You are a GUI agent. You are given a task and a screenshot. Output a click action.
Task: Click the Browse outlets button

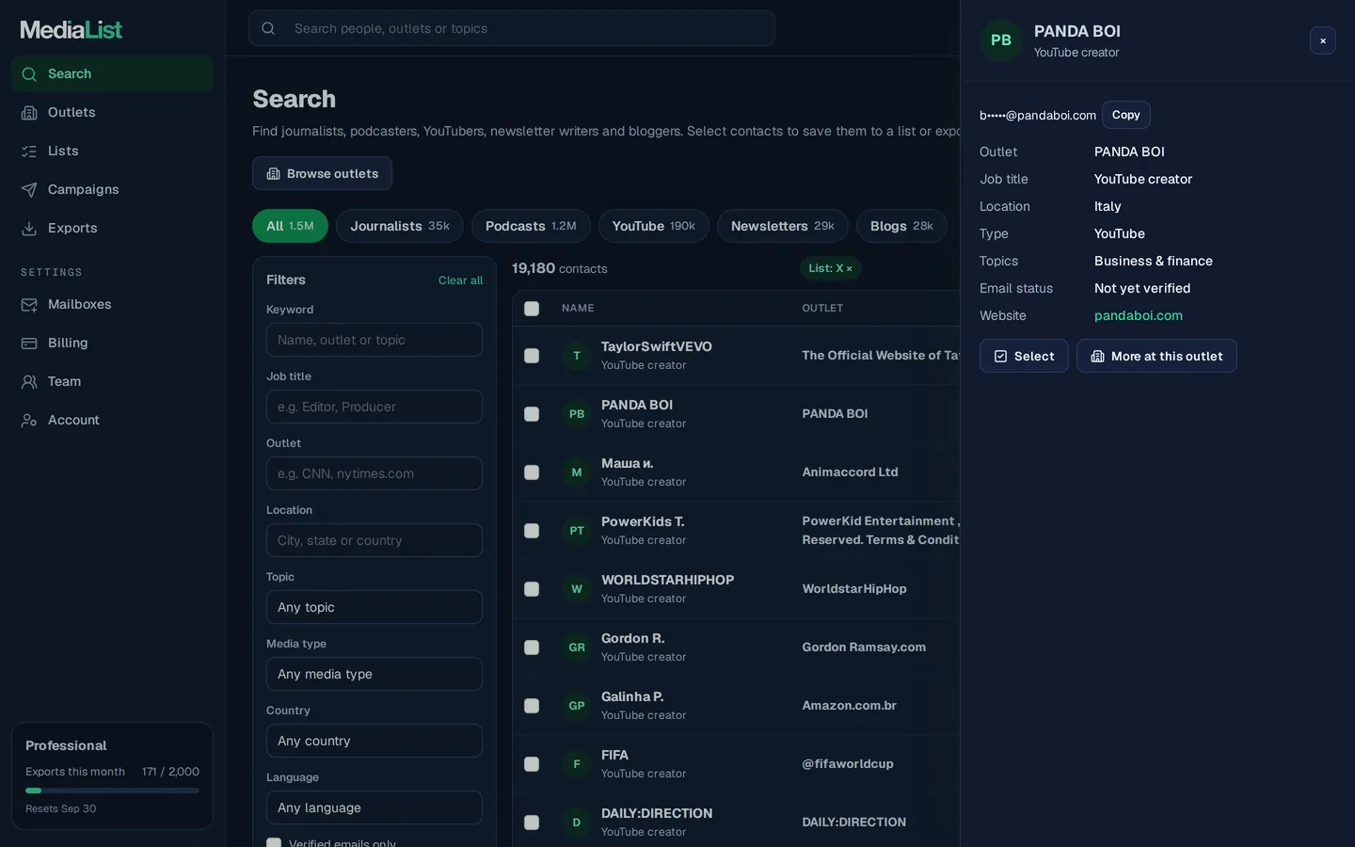[x=322, y=173]
